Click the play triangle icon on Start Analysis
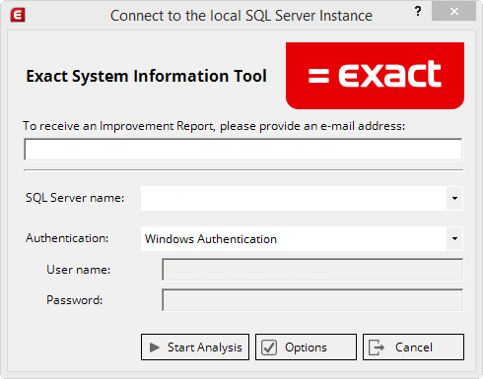This screenshot has width=483, height=379. [155, 347]
